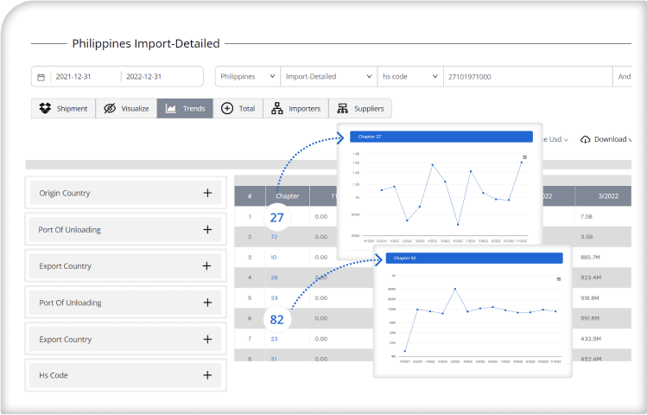Open the Importers tab
Viewport: 647px width, 415px height.
(x=295, y=109)
